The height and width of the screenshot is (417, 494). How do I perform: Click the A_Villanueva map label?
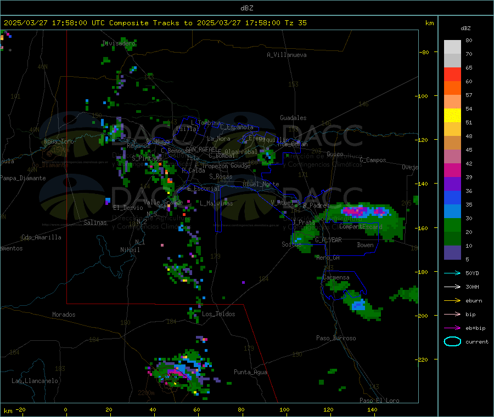287,55
